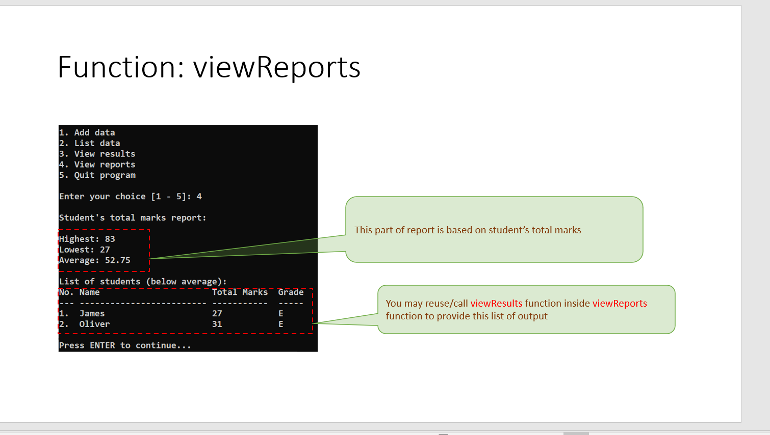Click the '3. View results' terminal line
This screenshot has width=770, height=435.
pyautogui.click(x=97, y=154)
